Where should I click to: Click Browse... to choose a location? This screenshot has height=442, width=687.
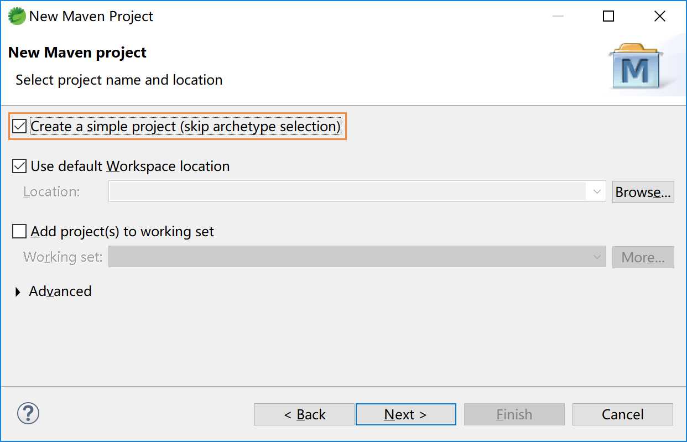(643, 192)
